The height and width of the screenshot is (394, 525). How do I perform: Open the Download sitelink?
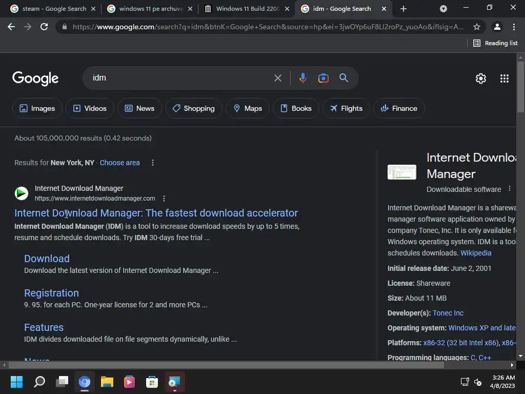47,259
